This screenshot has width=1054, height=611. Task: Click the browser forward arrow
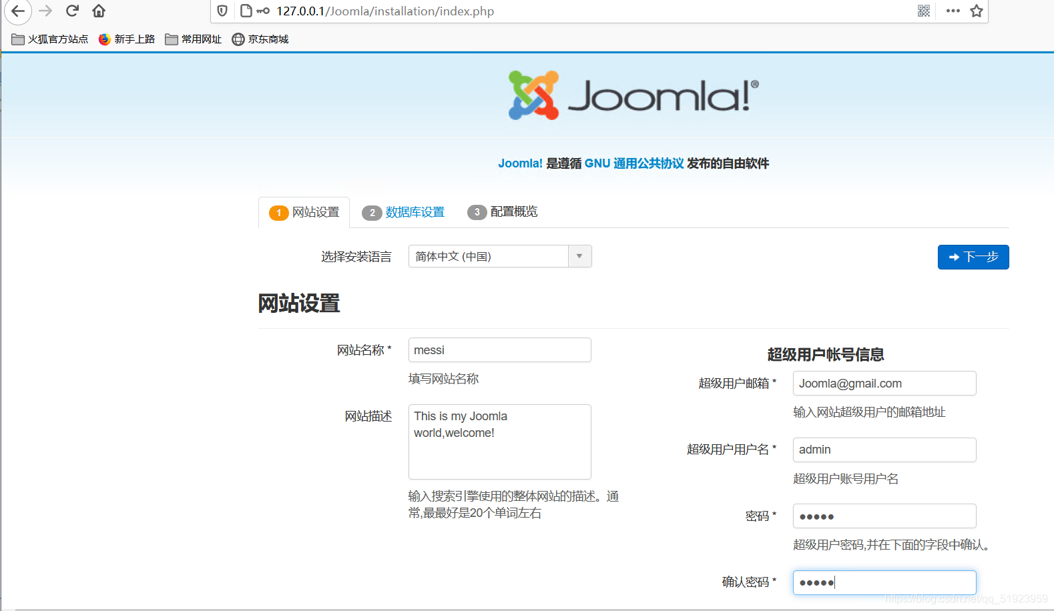tap(45, 11)
